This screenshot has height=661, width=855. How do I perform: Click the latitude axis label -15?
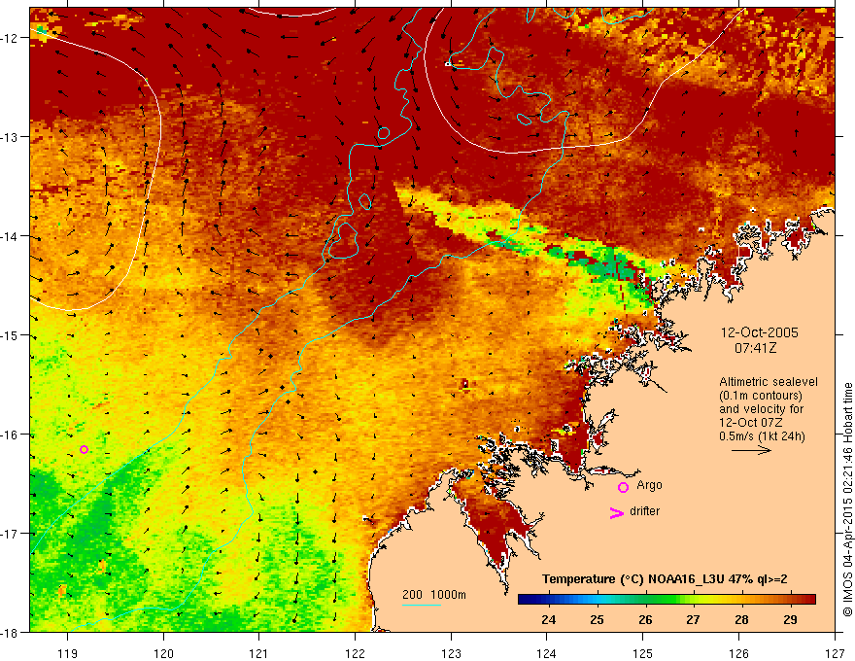click(11, 335)
